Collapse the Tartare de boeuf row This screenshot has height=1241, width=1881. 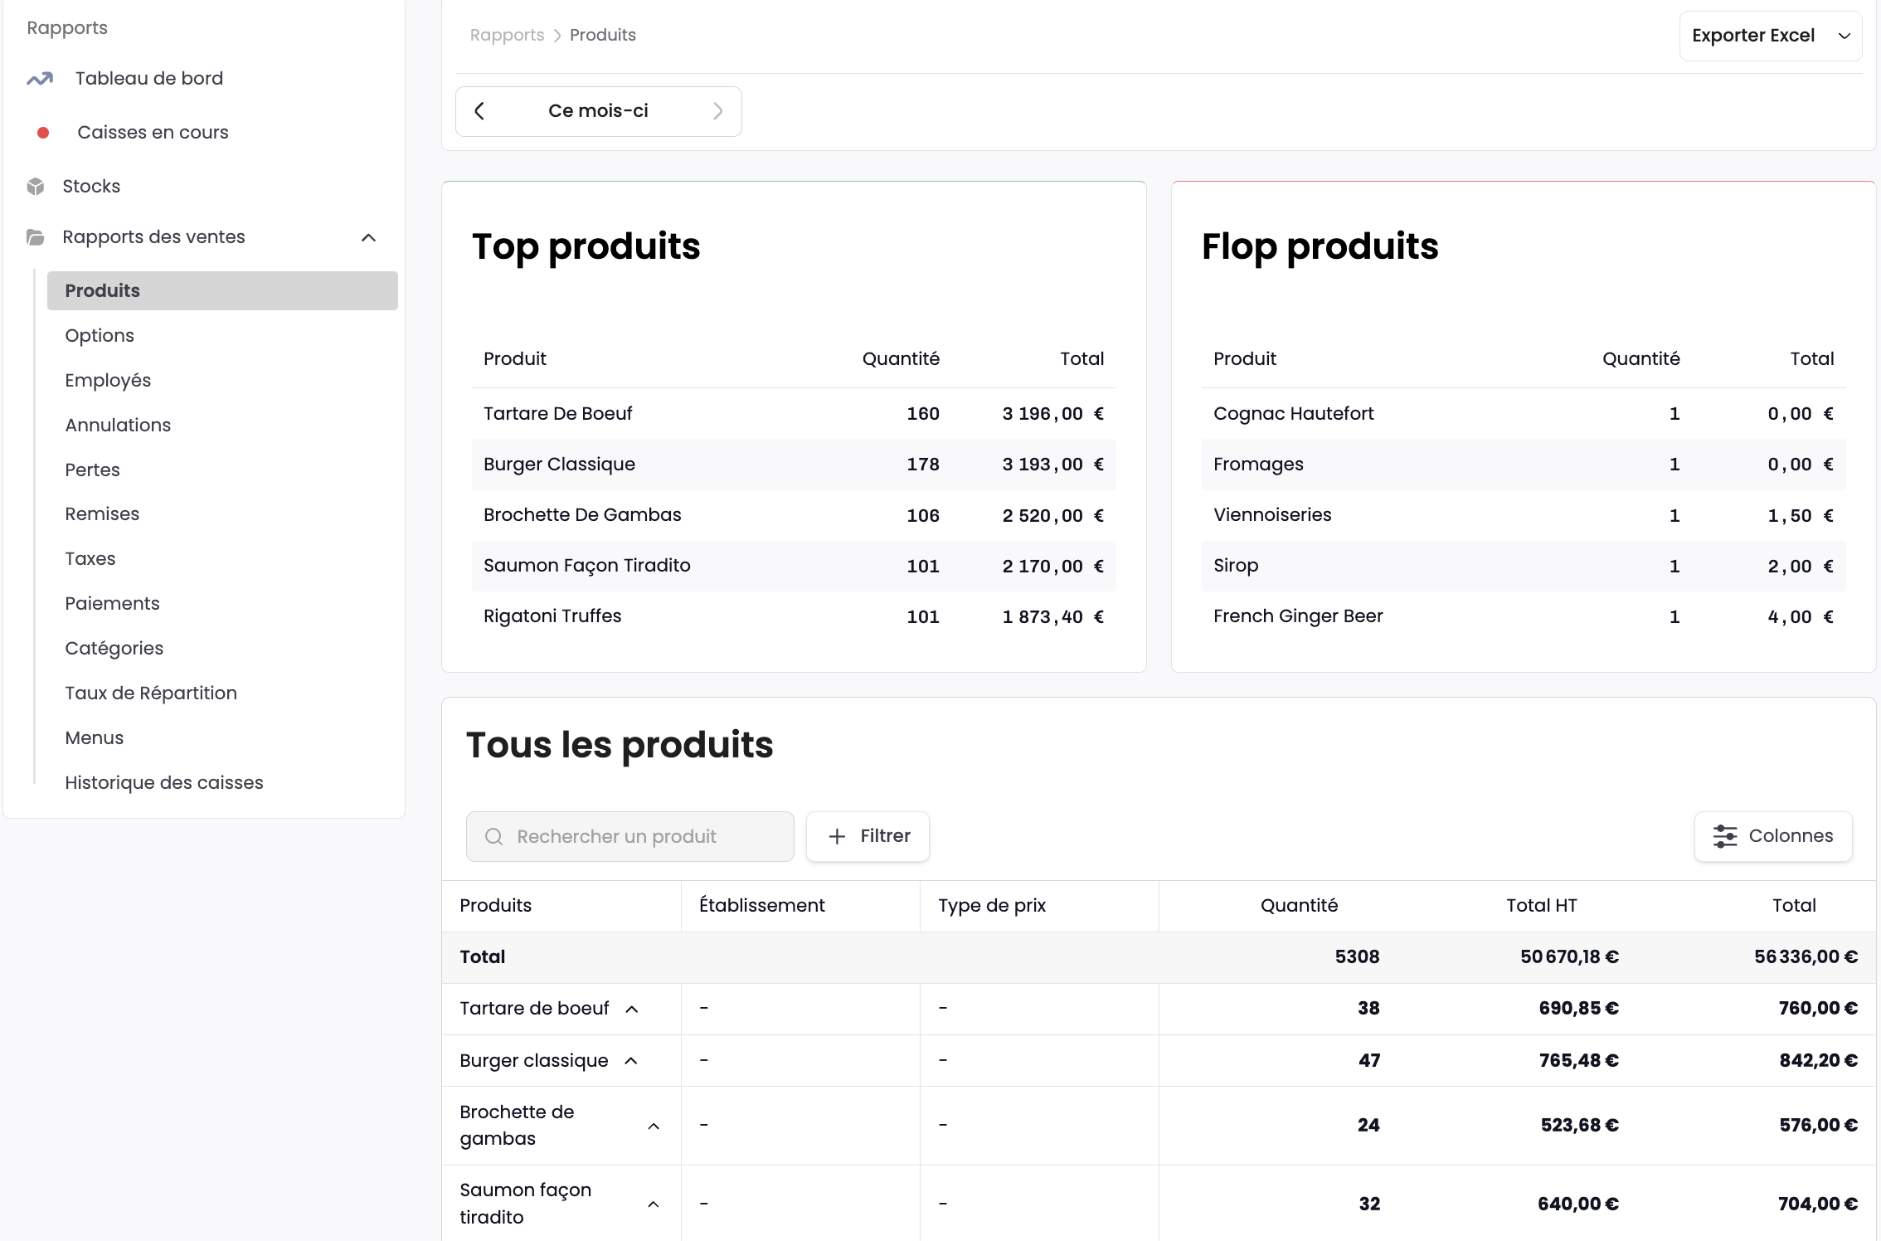click(633, 1009)
